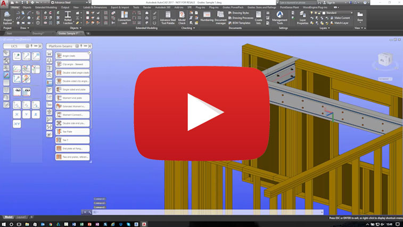Expand the Objects panel

click(76, 28)
